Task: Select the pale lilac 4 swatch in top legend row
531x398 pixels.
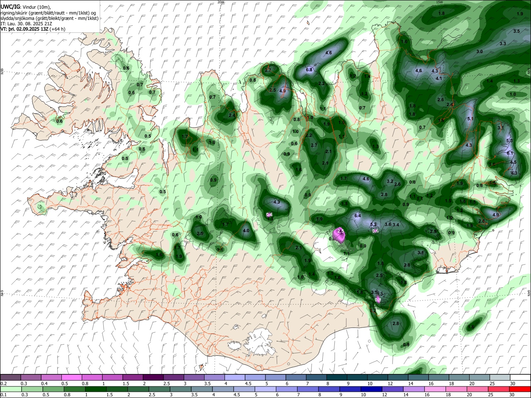Action: point(234,377)
